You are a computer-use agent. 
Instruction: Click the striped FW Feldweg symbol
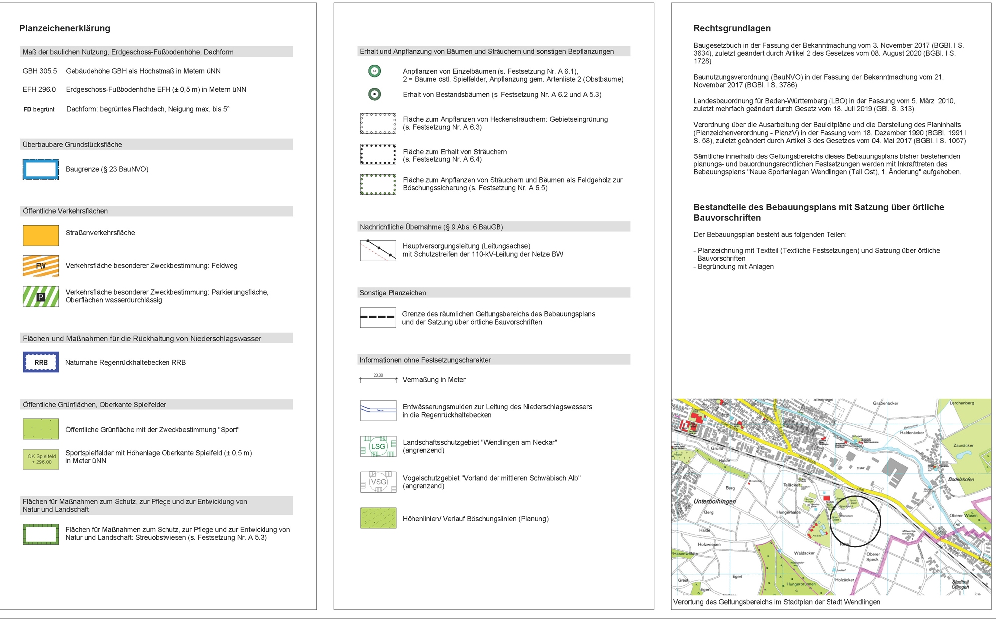coord(41,266)
